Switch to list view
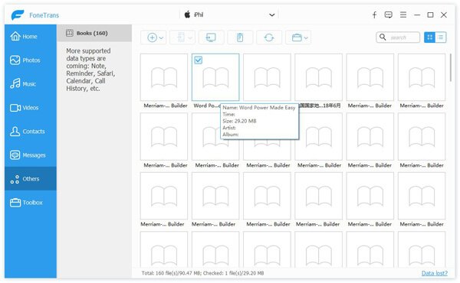460x283 pixels. [x=441, y=37]
